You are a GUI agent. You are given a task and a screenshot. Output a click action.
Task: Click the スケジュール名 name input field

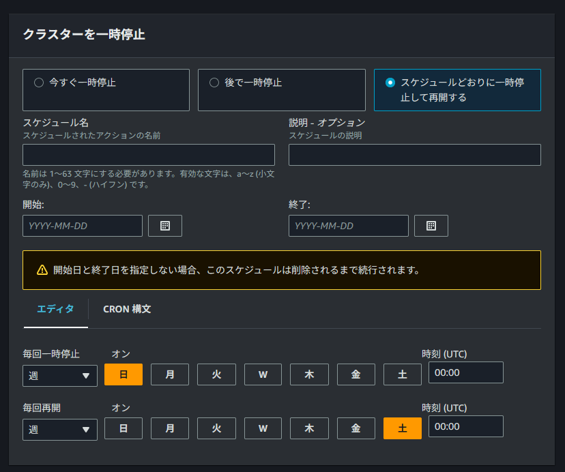(148, 154)
